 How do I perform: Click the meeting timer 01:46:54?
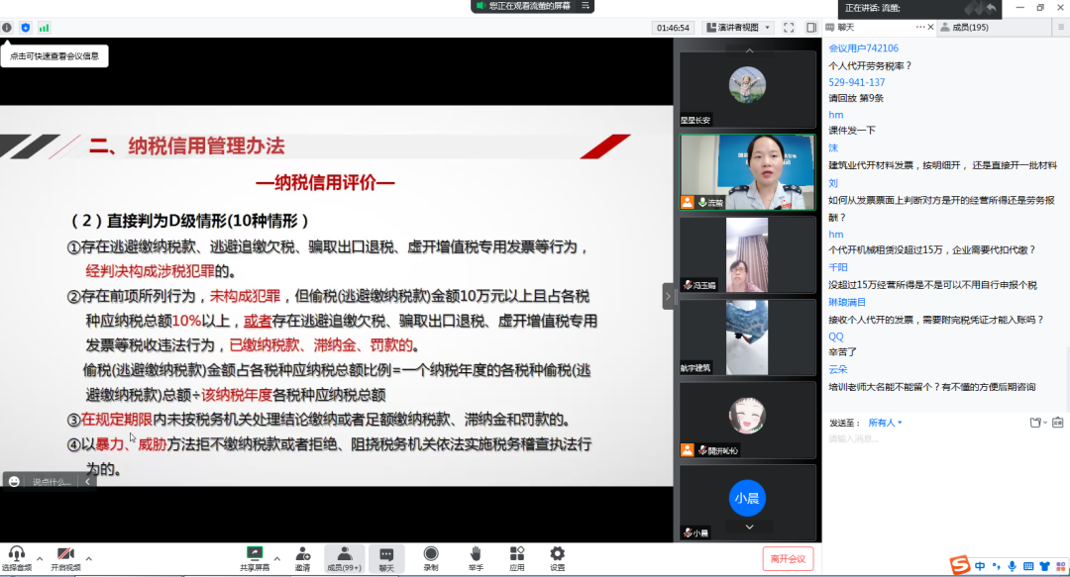(x=673, y=28)
